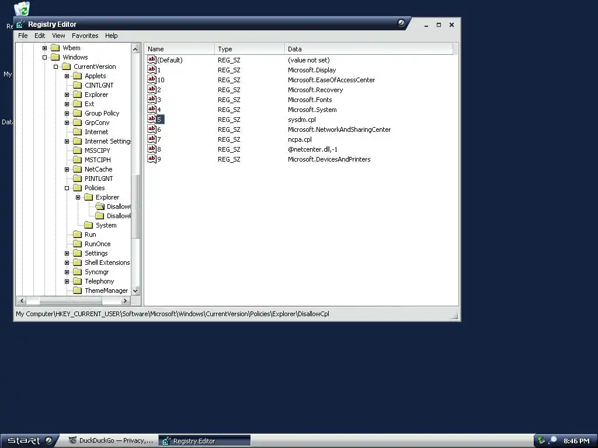Collapse the Windows tree node
The image size is (598, 448).
pyautogui.click(x=44, y=57)
